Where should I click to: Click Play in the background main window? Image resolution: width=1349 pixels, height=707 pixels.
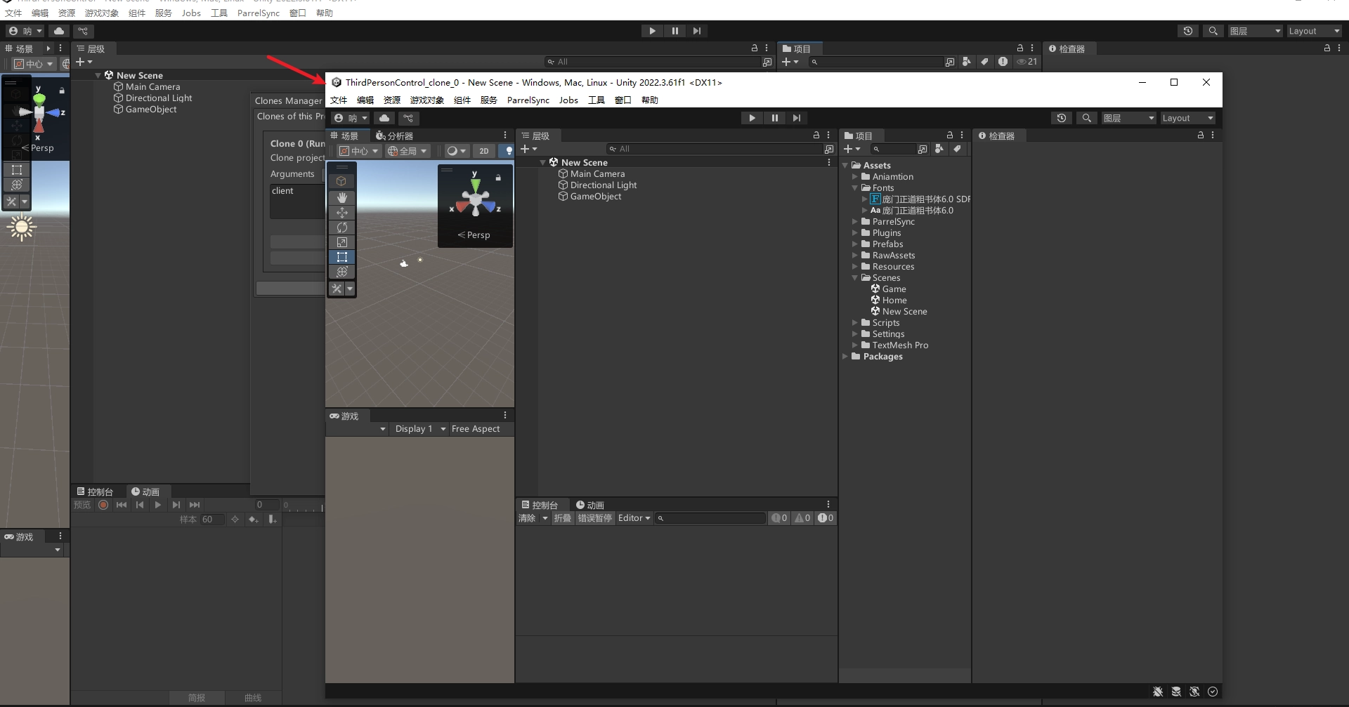tap(652, 31)
